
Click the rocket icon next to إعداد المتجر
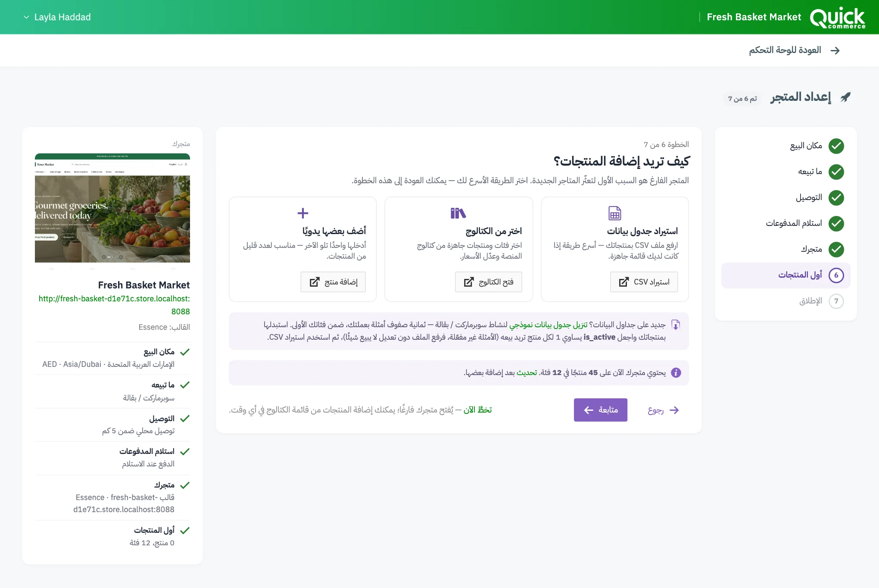tap(845, 97)
